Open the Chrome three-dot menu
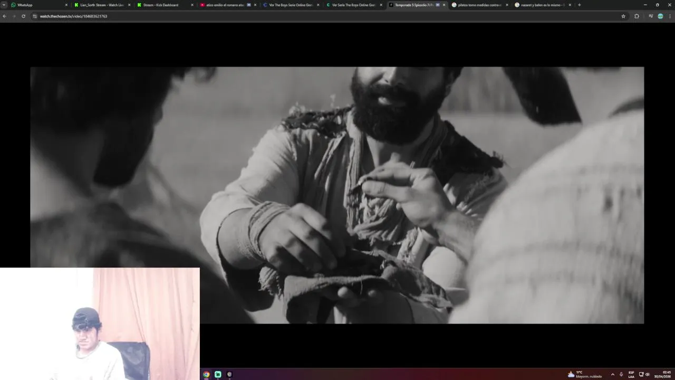This screenshot has height=380, width=675. pos(670,16)
